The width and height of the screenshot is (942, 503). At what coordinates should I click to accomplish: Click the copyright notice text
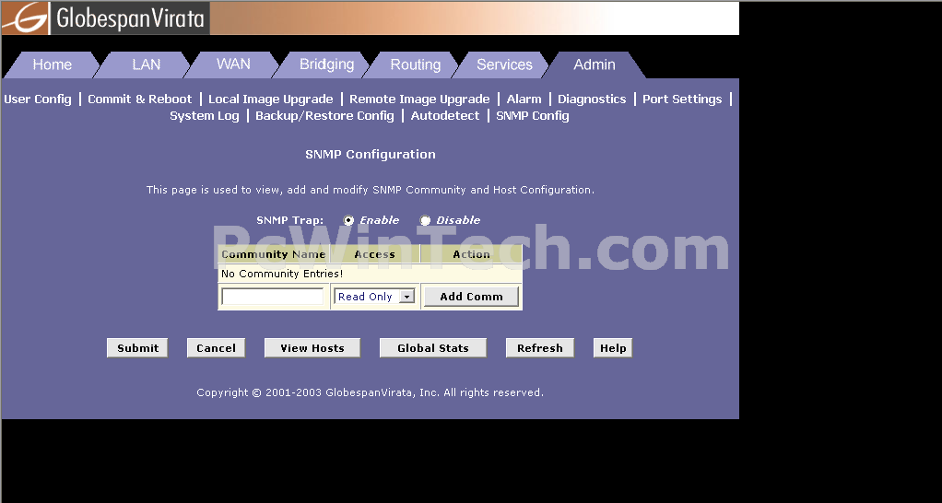(371, 392)
